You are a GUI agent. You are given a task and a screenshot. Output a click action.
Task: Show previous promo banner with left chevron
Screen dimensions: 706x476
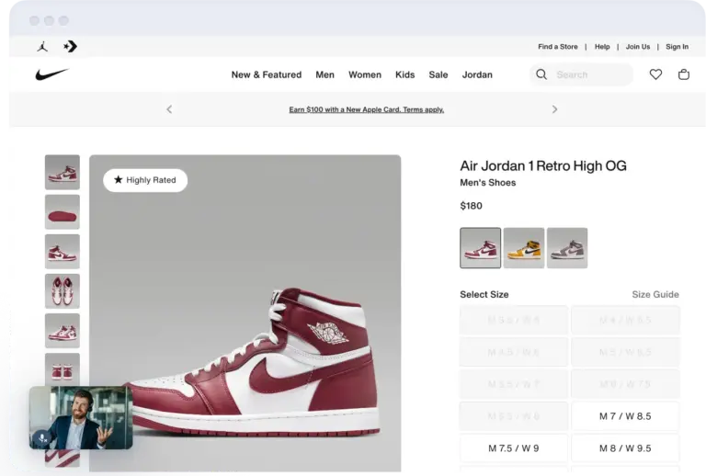[169, 109]
